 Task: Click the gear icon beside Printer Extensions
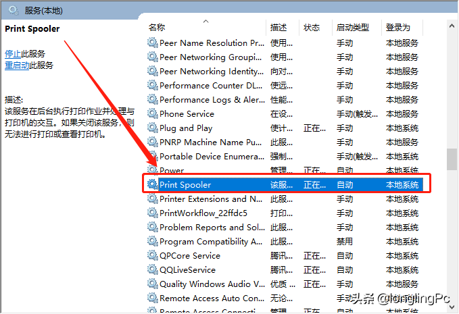click(x=152, y=199)
